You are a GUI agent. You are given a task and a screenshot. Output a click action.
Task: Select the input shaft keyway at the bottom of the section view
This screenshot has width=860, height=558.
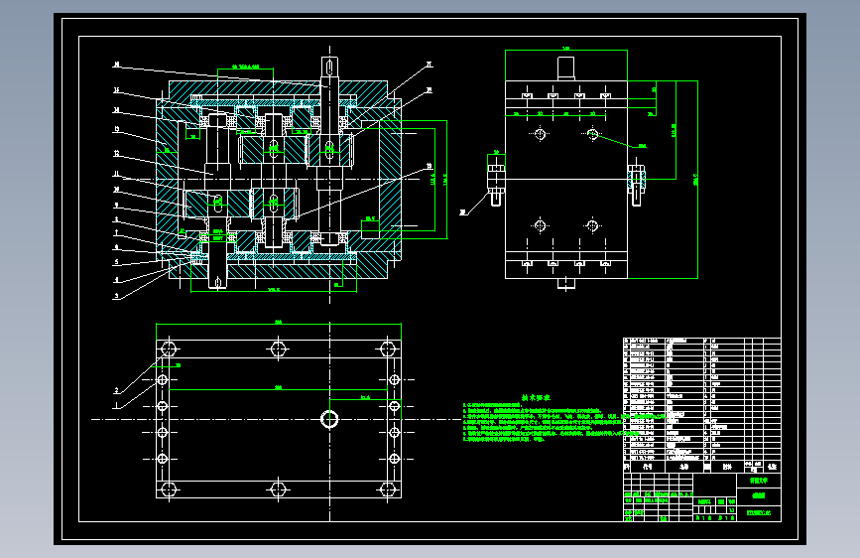point(218,282)
